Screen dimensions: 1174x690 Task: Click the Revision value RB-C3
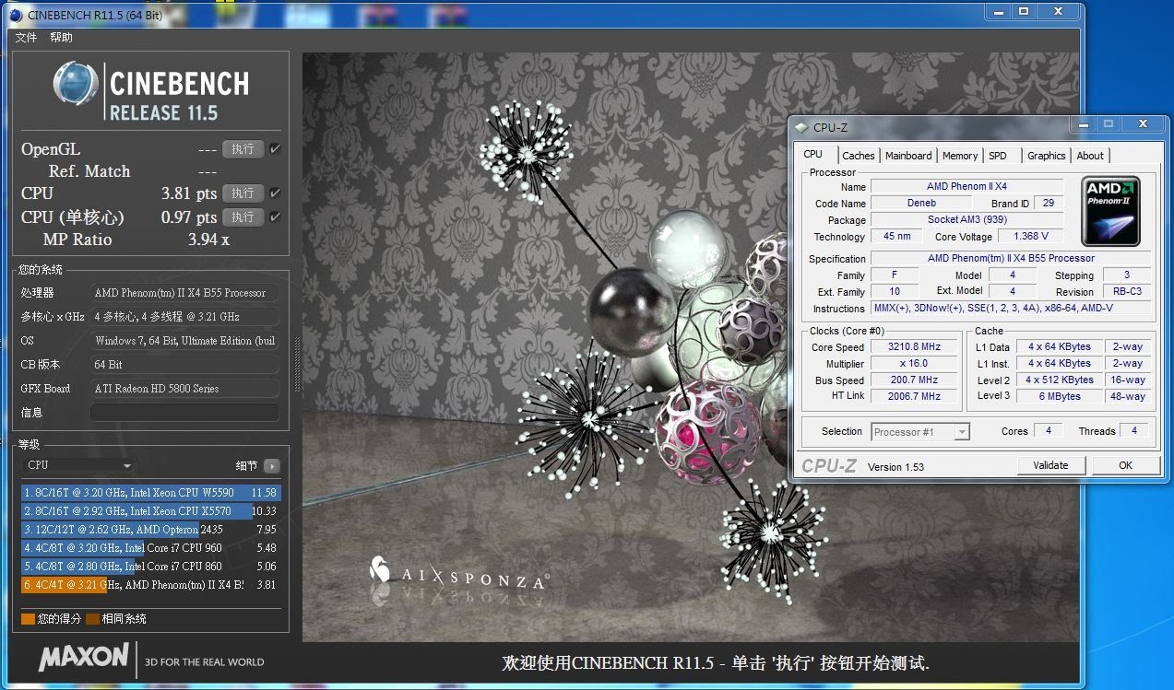tap(1126, 291)
